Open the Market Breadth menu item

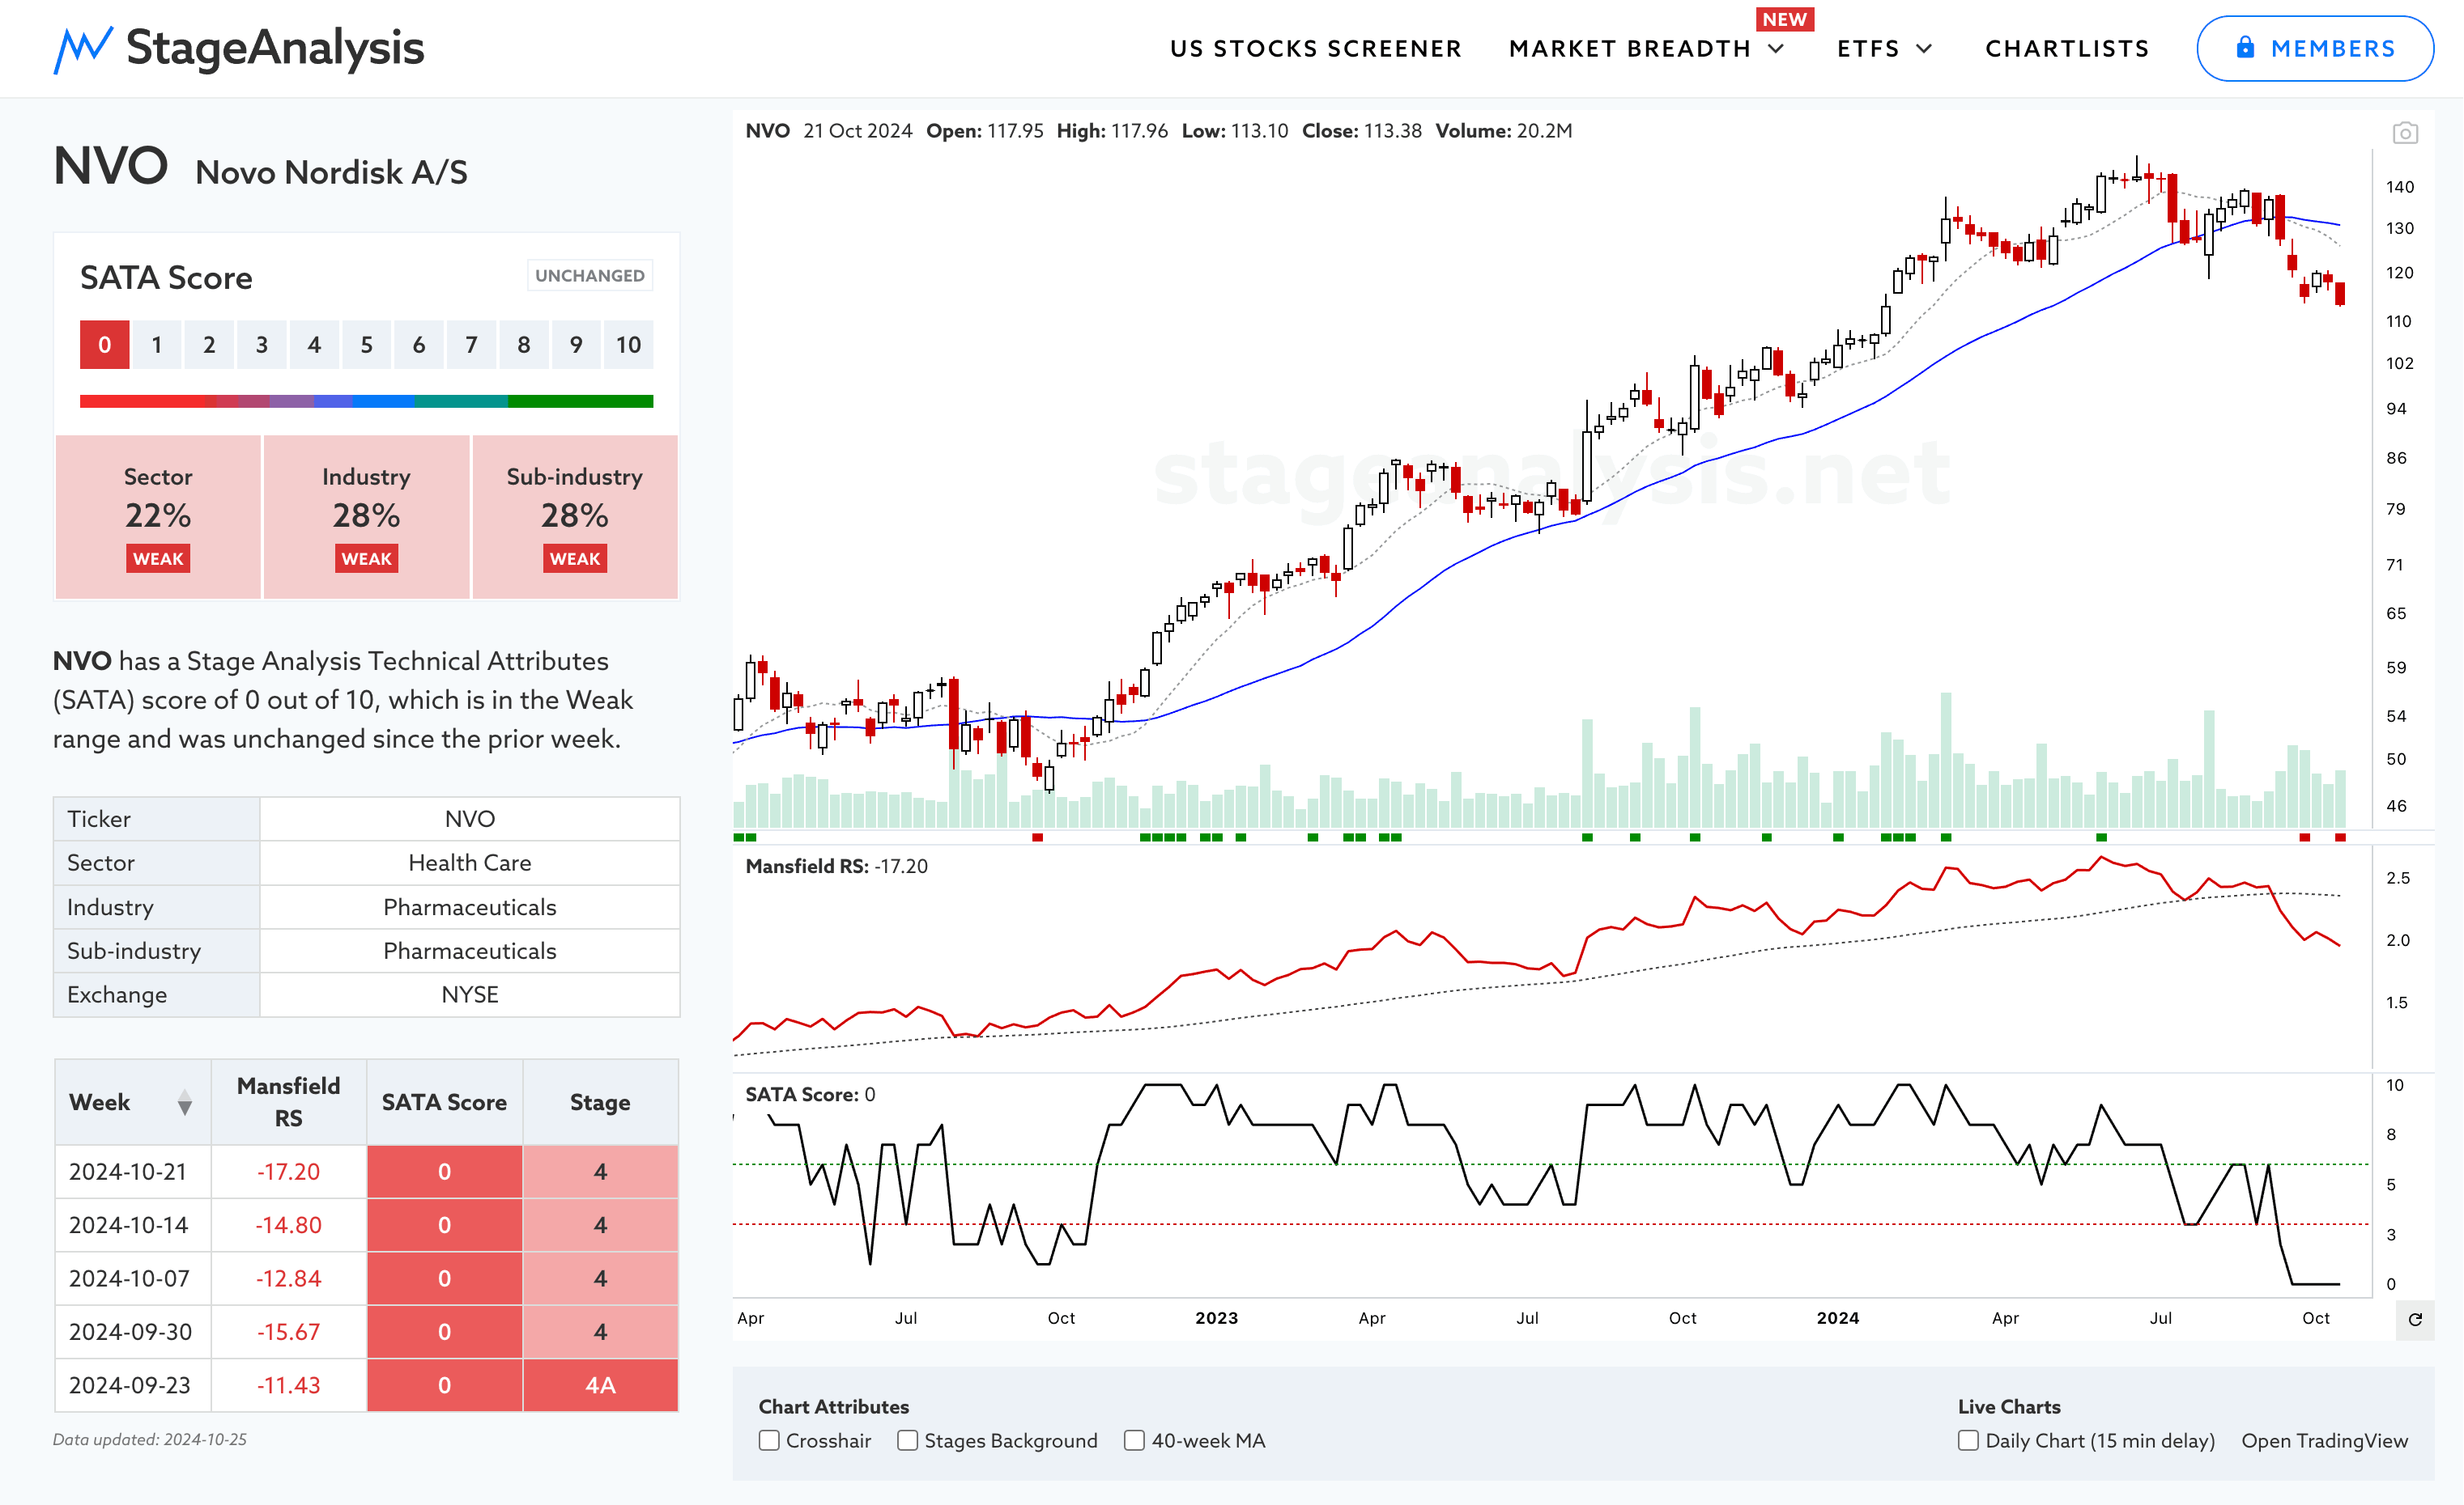1630,48
